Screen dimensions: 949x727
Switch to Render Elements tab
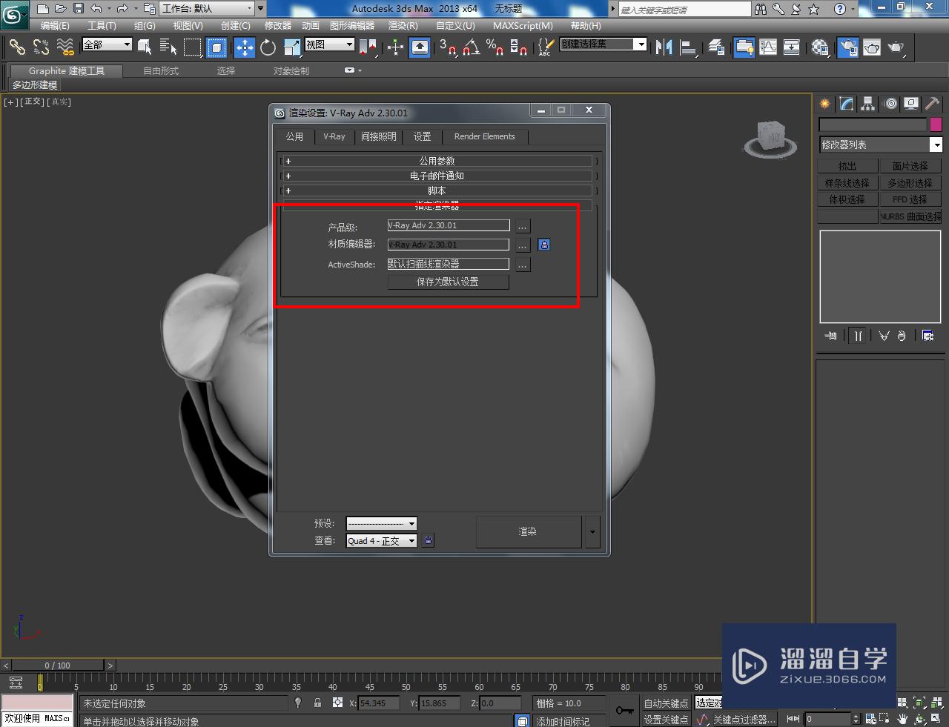tap(484, 136)
